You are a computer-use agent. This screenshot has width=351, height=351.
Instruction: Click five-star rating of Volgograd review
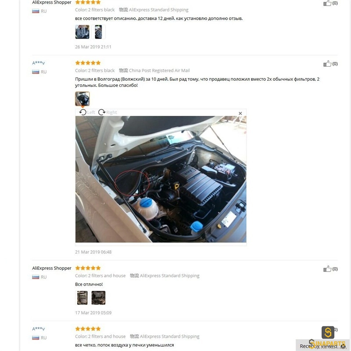click(x=88, y=63)
